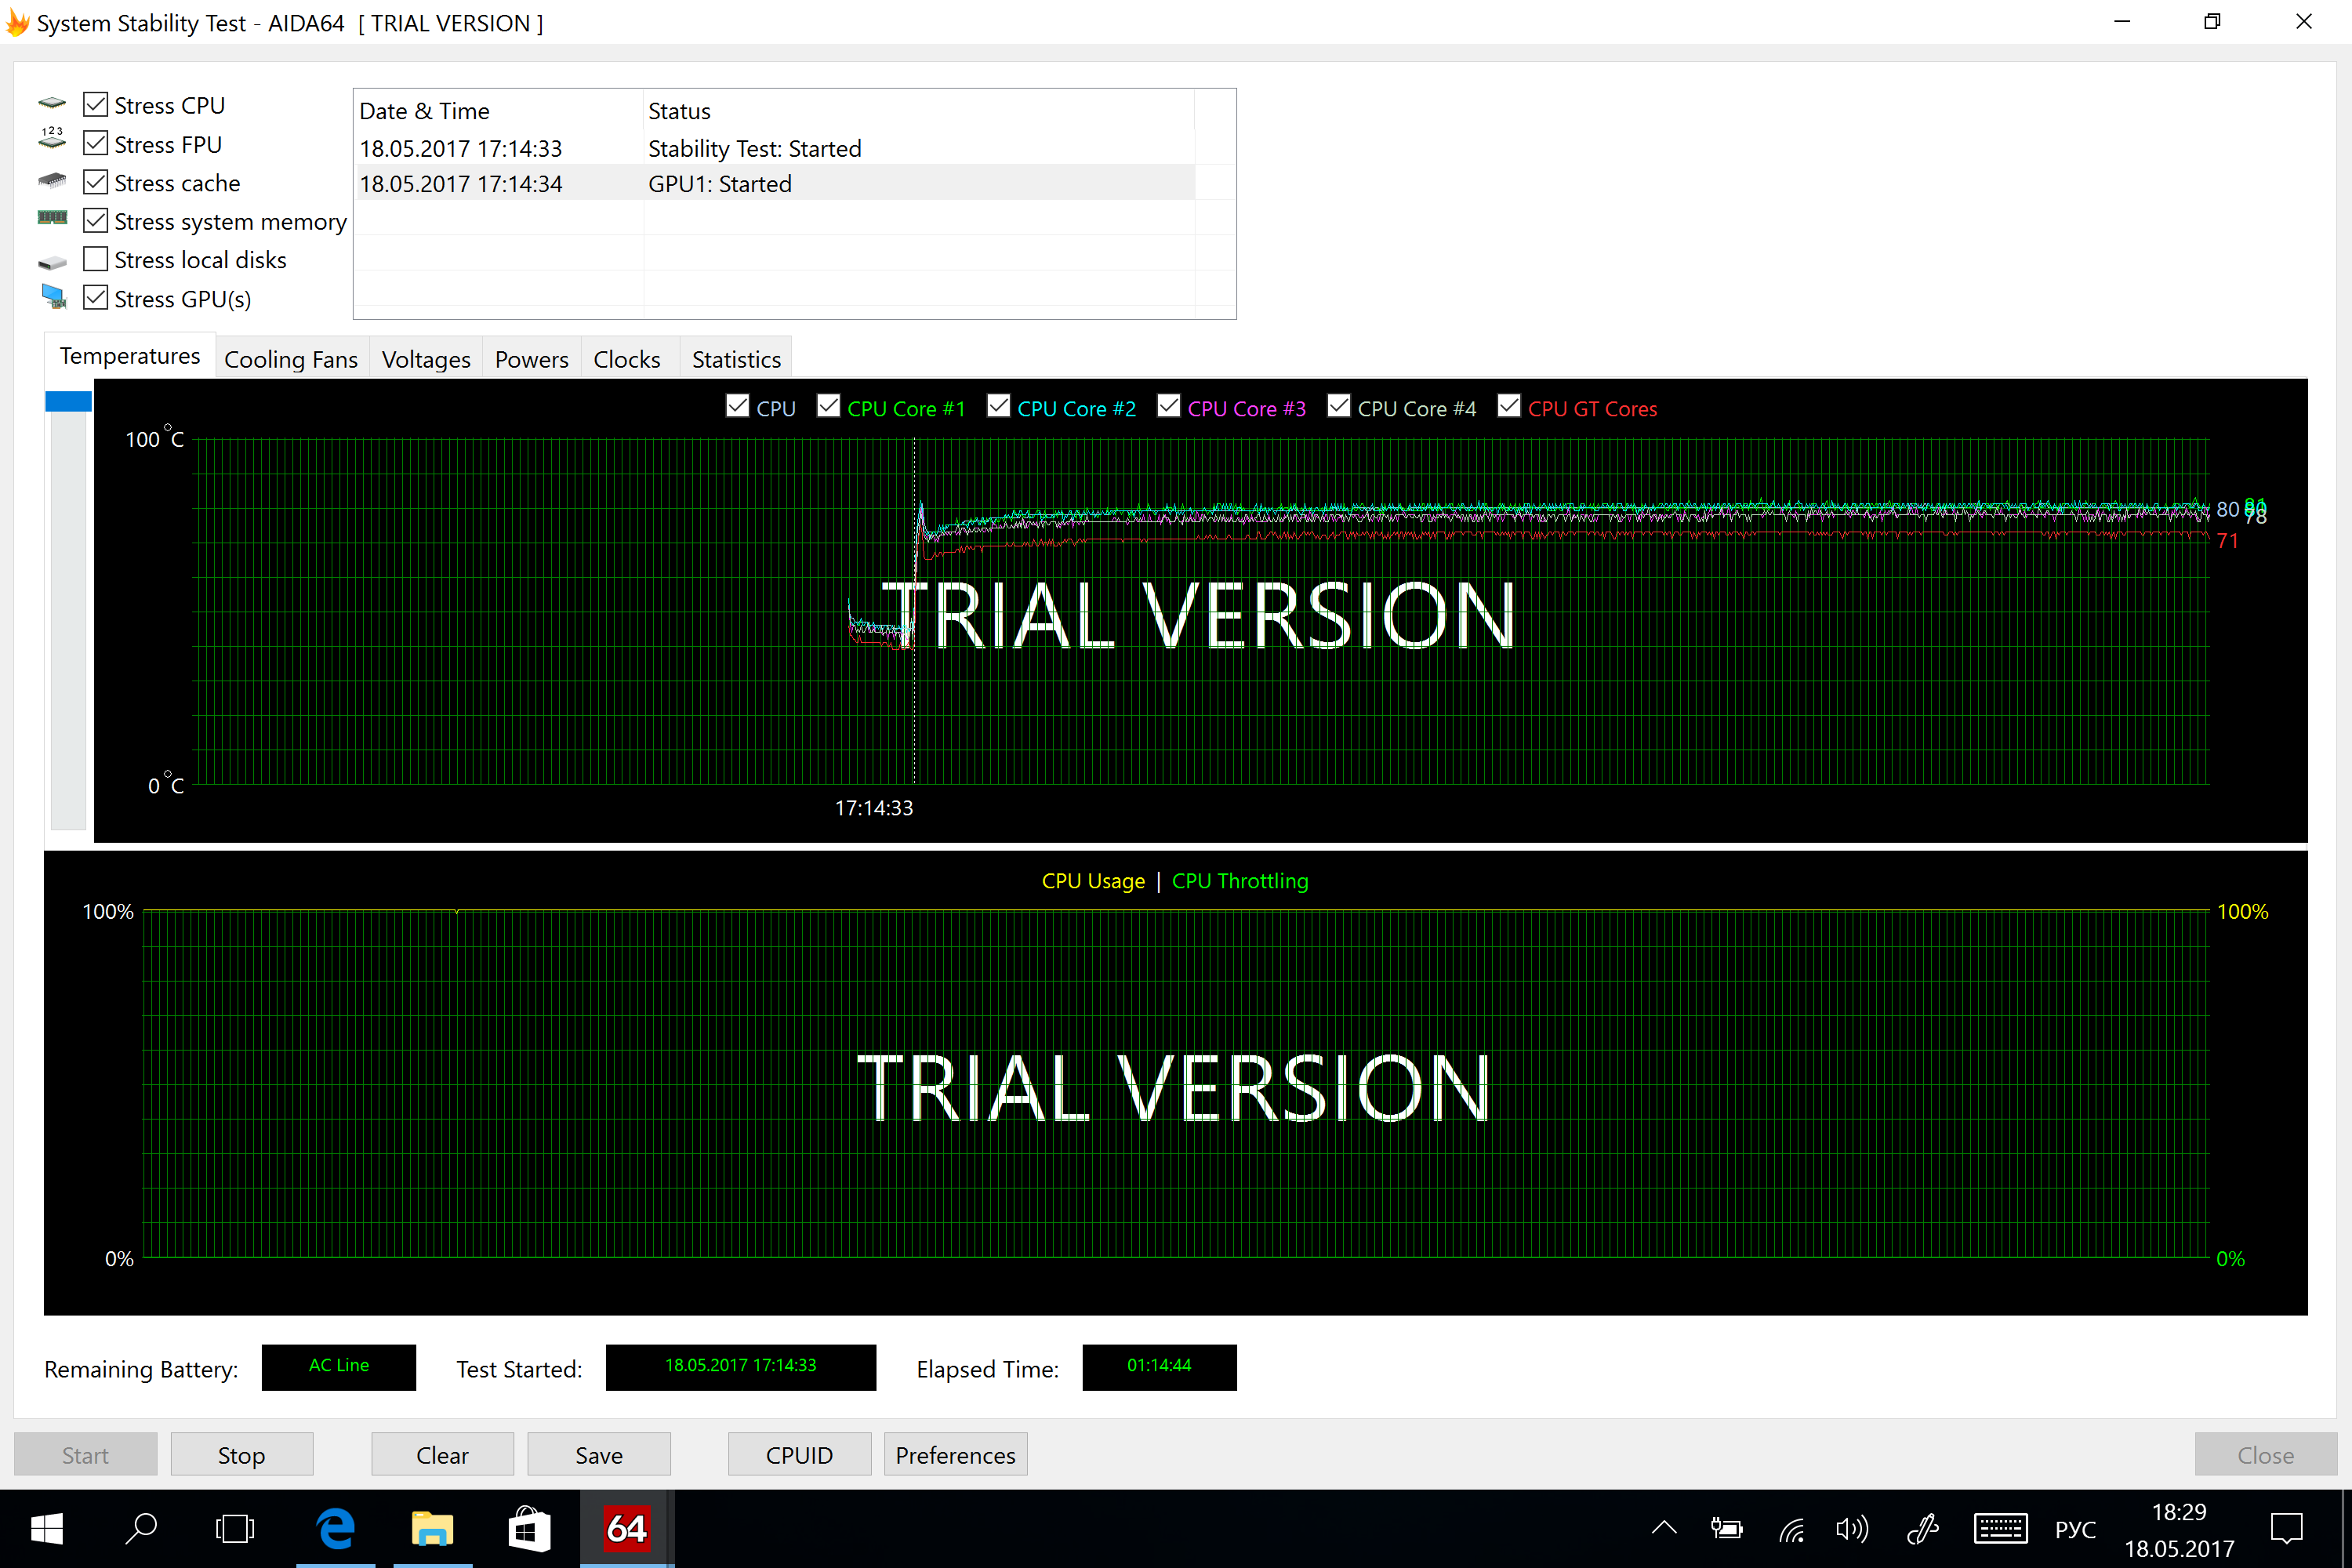Toggle CPU GT Cores graph checkbox
The image size is (2352, 1568).
coord(1509,406)
